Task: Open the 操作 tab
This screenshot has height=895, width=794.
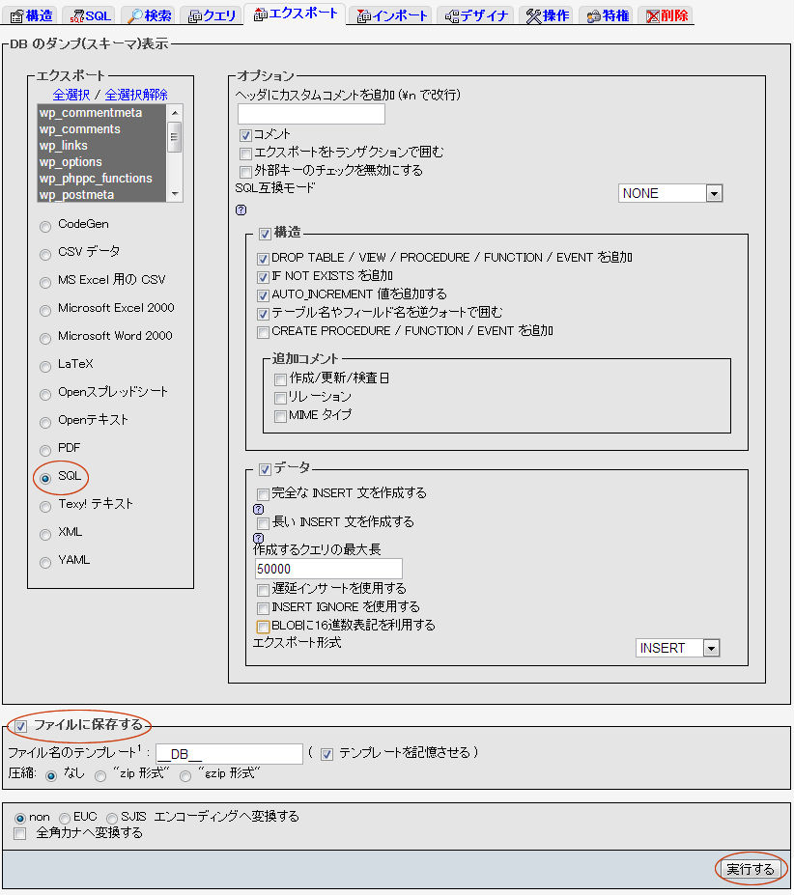Action: click(548, 15)
